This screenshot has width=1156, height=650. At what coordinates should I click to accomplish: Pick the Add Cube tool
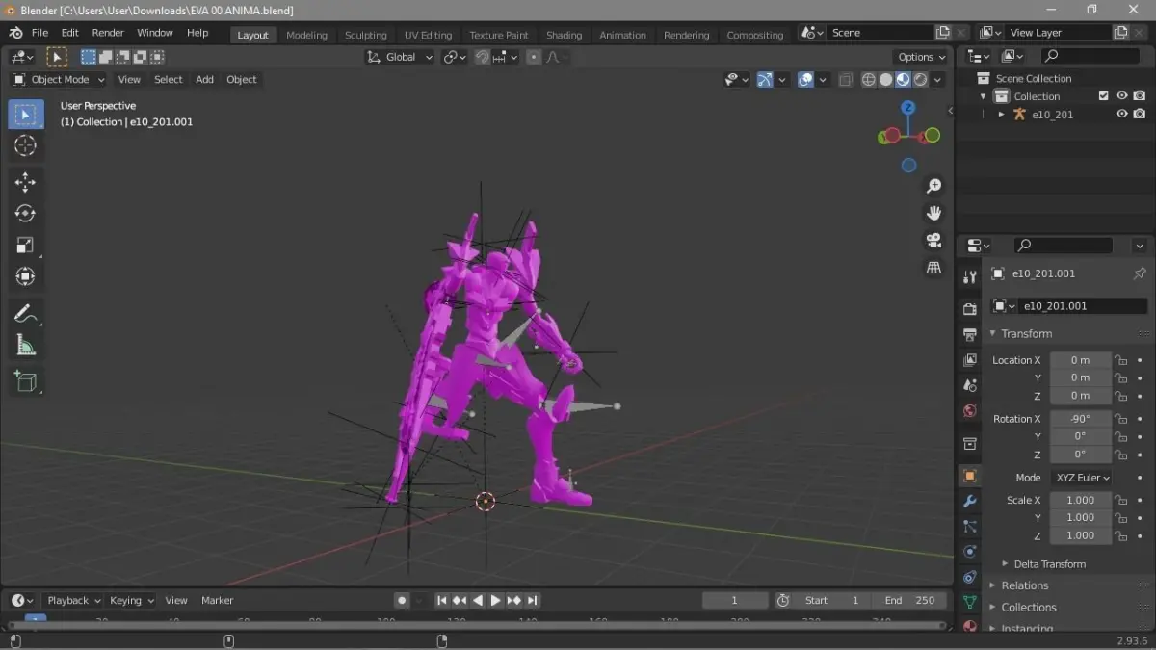25,382
